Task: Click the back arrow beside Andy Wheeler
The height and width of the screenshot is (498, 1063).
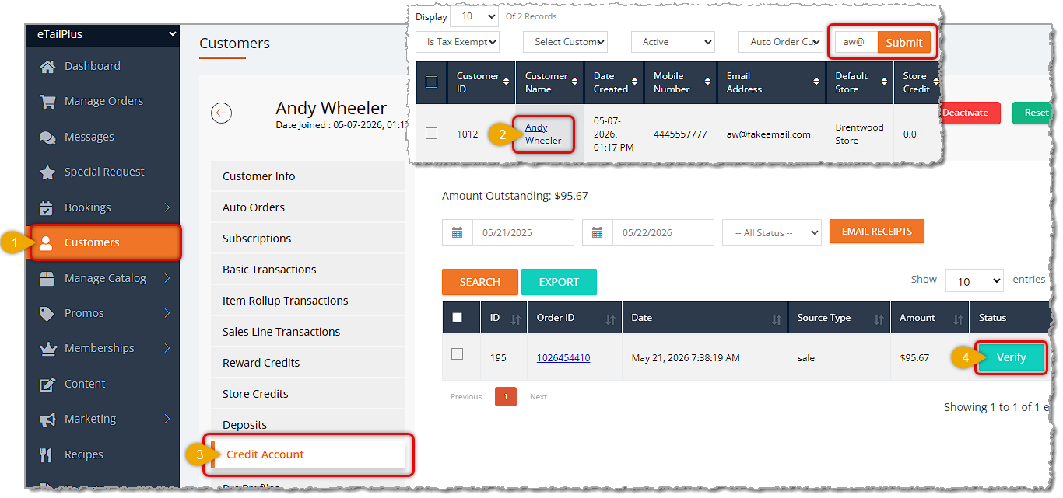Action: [222, 113]
